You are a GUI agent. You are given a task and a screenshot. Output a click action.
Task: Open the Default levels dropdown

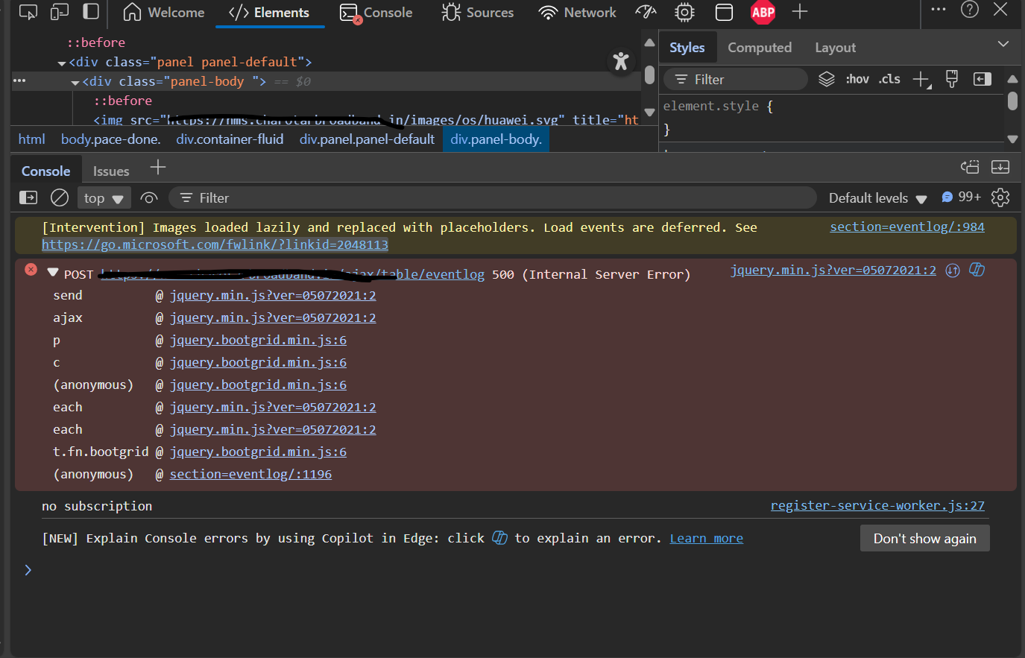coord(877,197)
